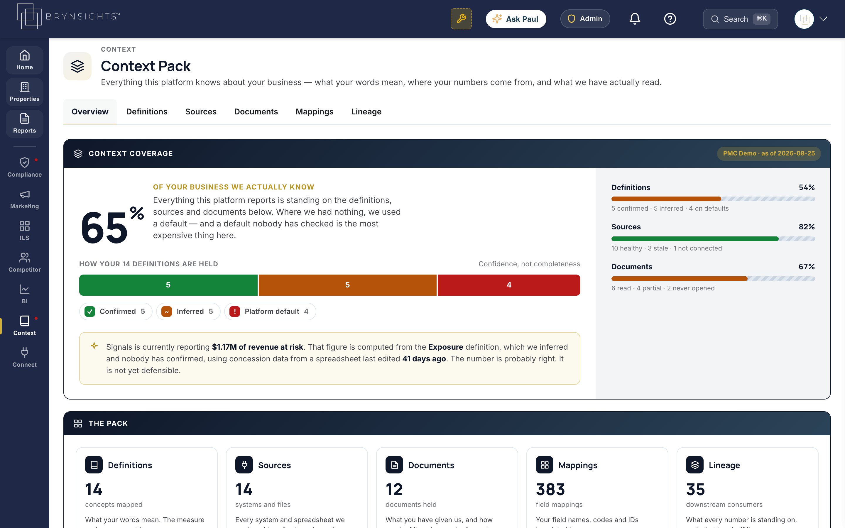Click the yellow wrench tool icon
This screenshot has width=845, height=528.
461,19
